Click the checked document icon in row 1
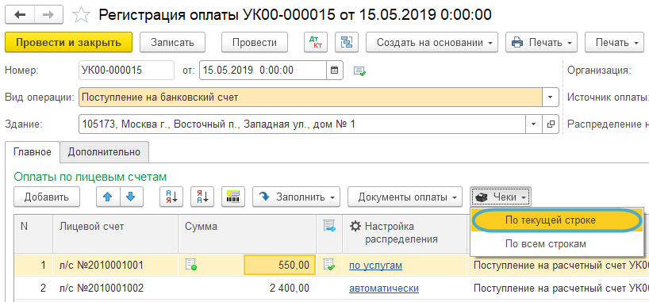Screen dimensions: 649x302 329,265
